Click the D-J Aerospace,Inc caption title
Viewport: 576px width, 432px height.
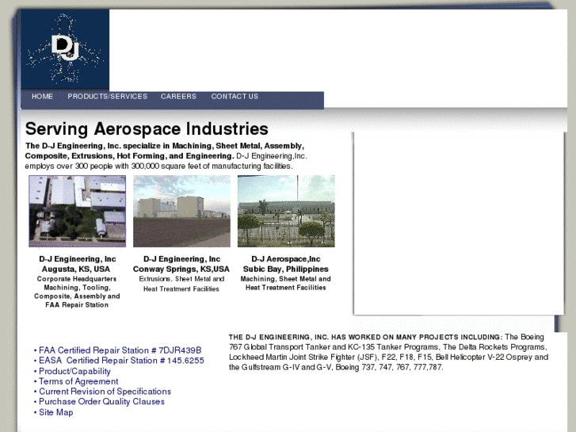(x=286, y=259)
